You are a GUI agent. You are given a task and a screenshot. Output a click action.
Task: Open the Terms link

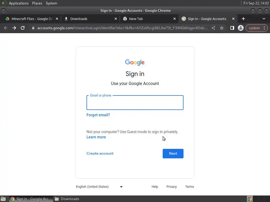coord(189,187)
